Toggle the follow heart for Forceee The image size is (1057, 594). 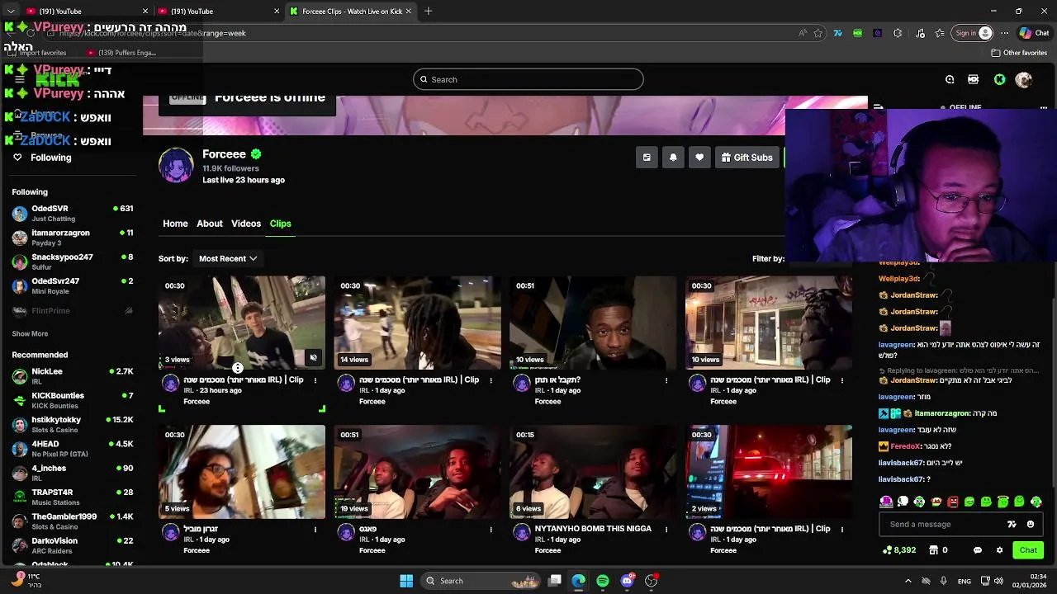pyautogui.click(x=699, y=158)
